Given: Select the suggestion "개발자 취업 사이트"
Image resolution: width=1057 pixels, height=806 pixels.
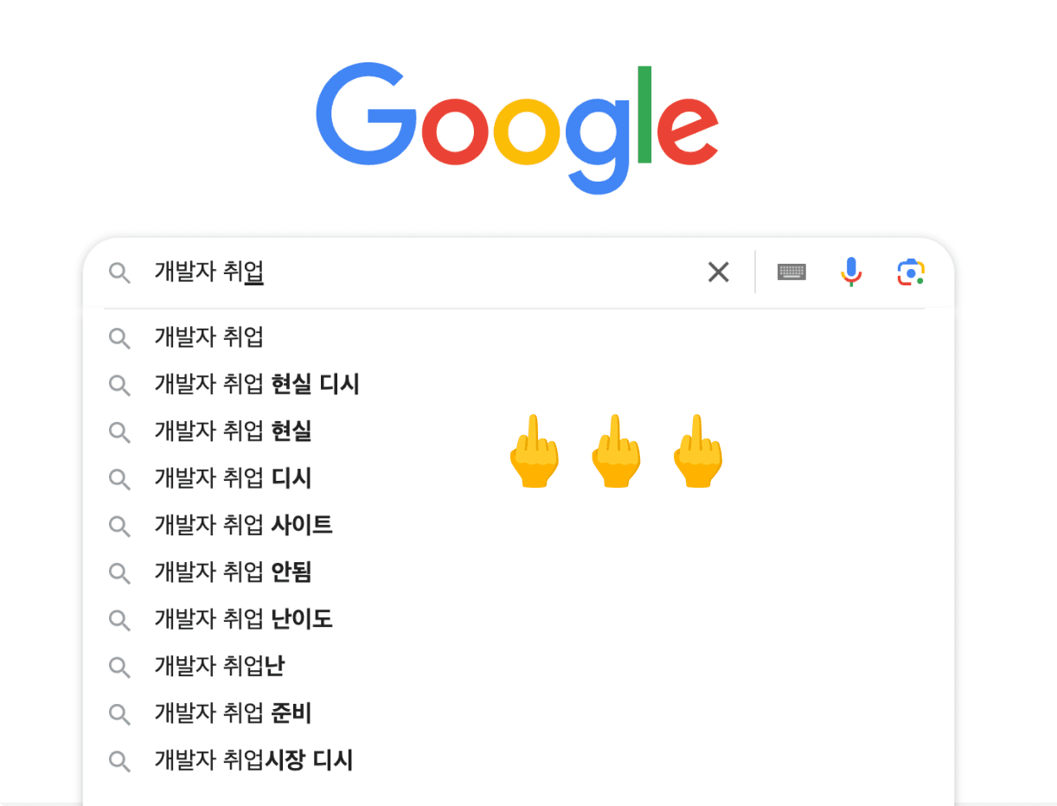Looking at the screenshot, I should [x=243, y=525].
